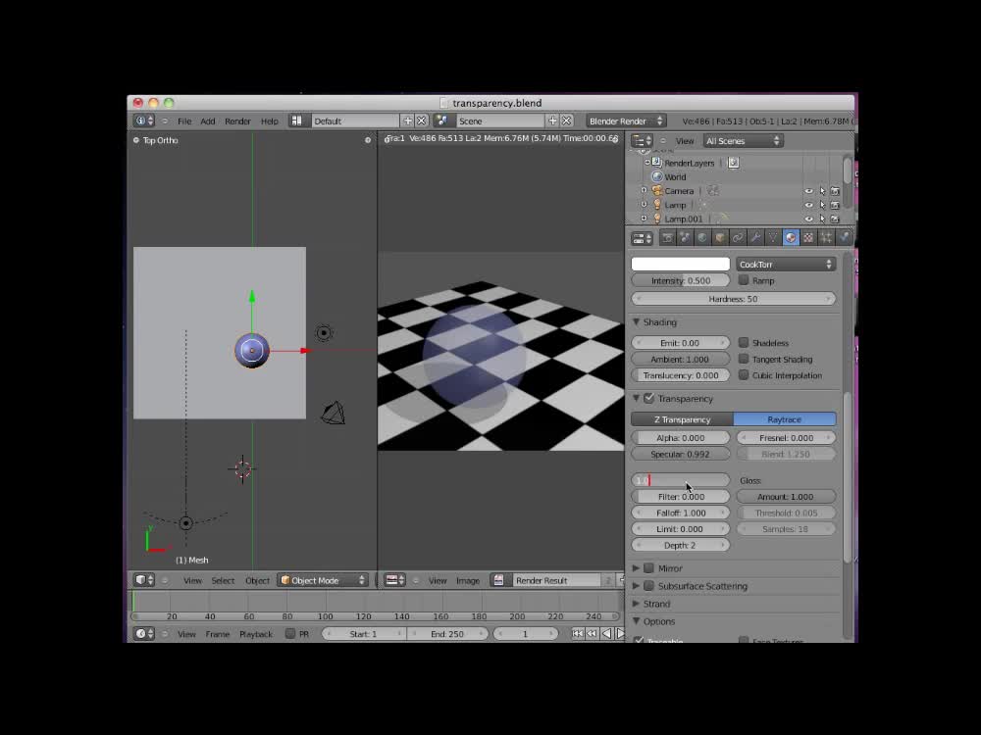Open the Render menu
The image size is (981, 735).
[237, 121]
